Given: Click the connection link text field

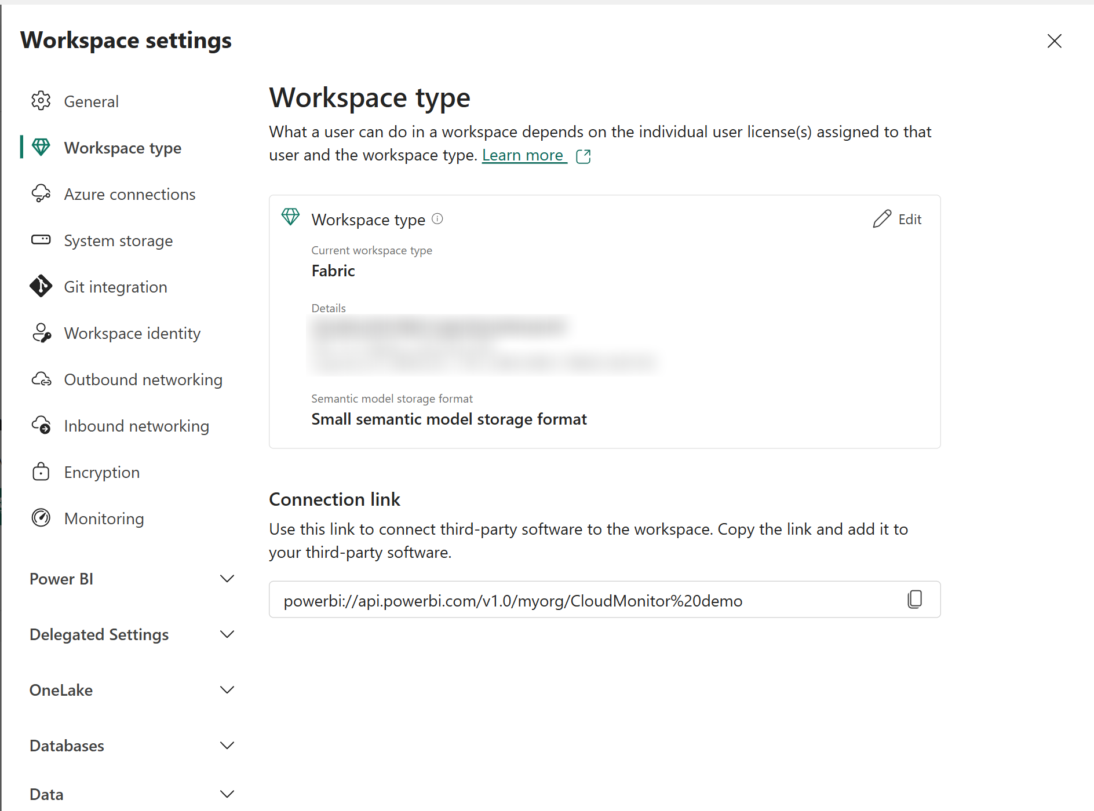Looking at the screenshot, I should pyautogui.click(x=604, y=600).
